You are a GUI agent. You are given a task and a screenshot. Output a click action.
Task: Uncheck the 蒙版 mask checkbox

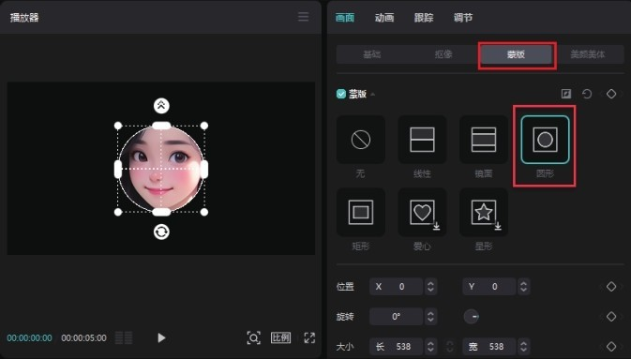341,94
